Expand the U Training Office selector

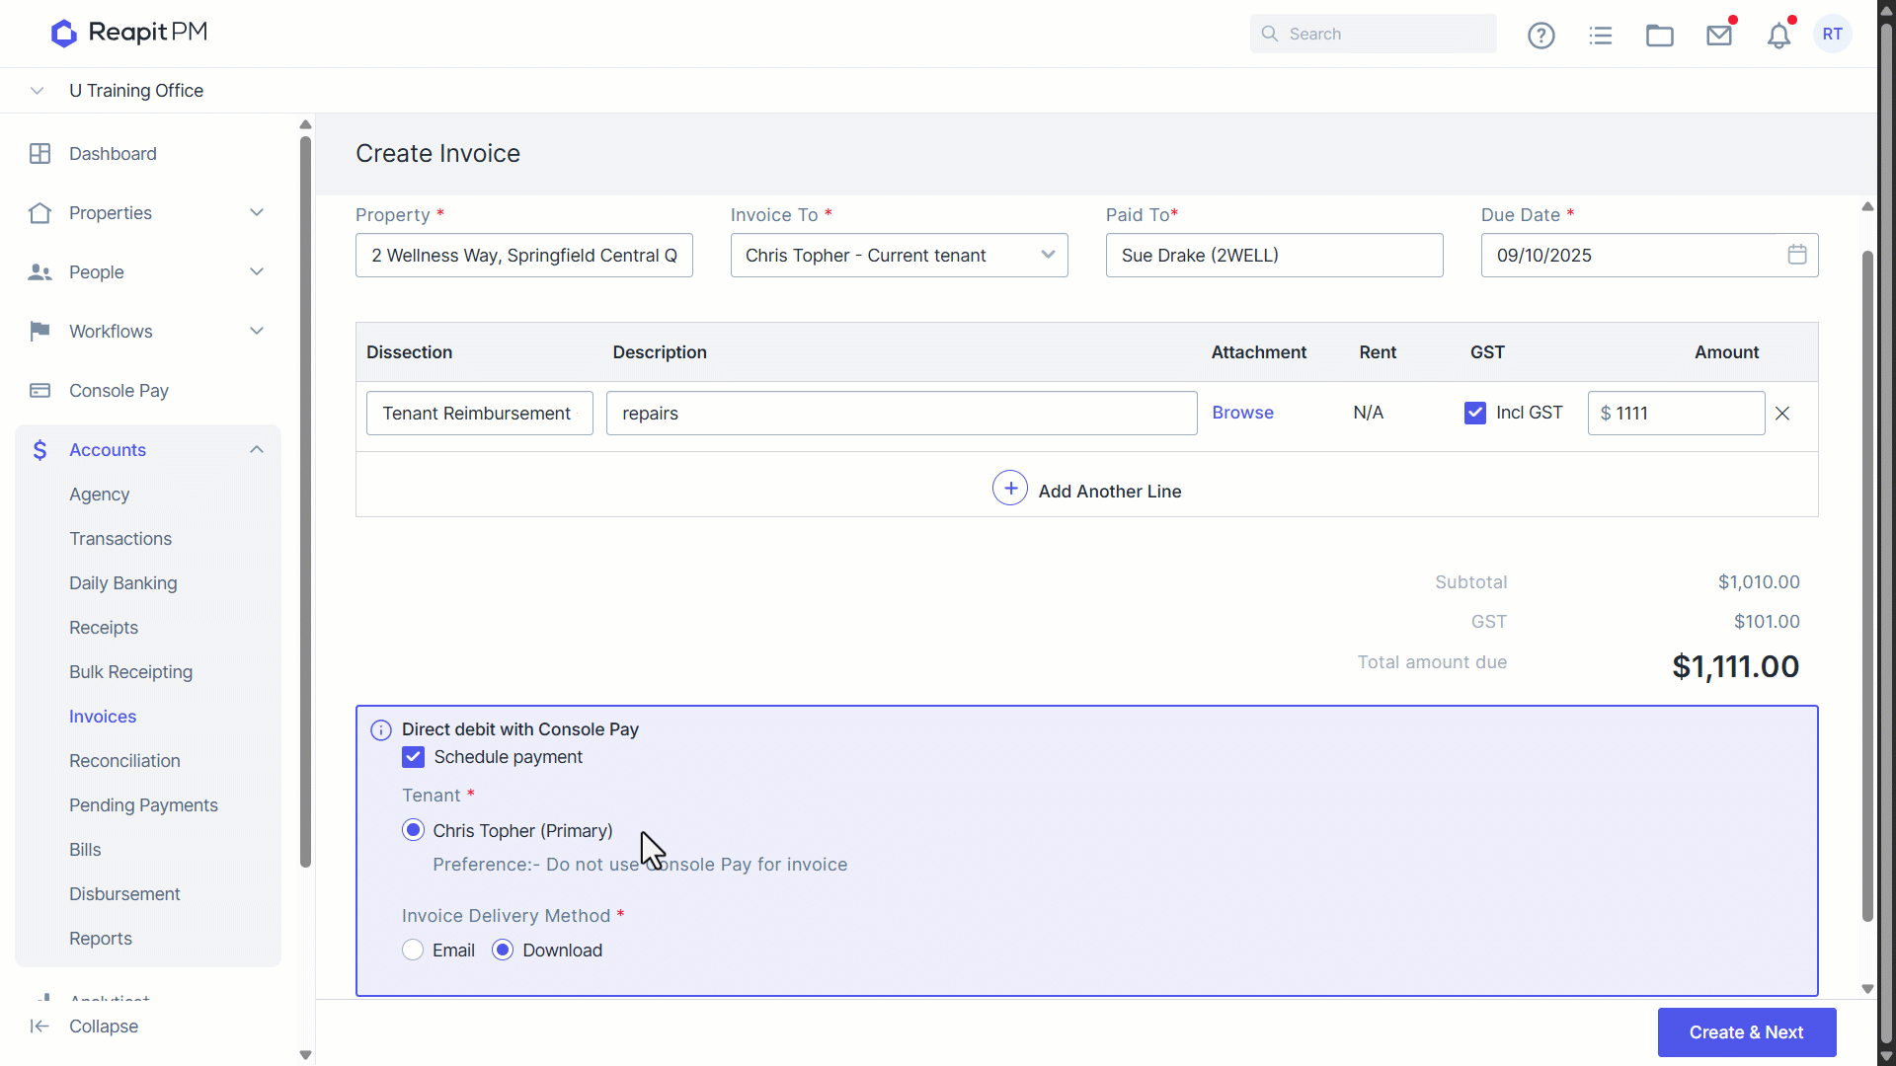[38, 91]
